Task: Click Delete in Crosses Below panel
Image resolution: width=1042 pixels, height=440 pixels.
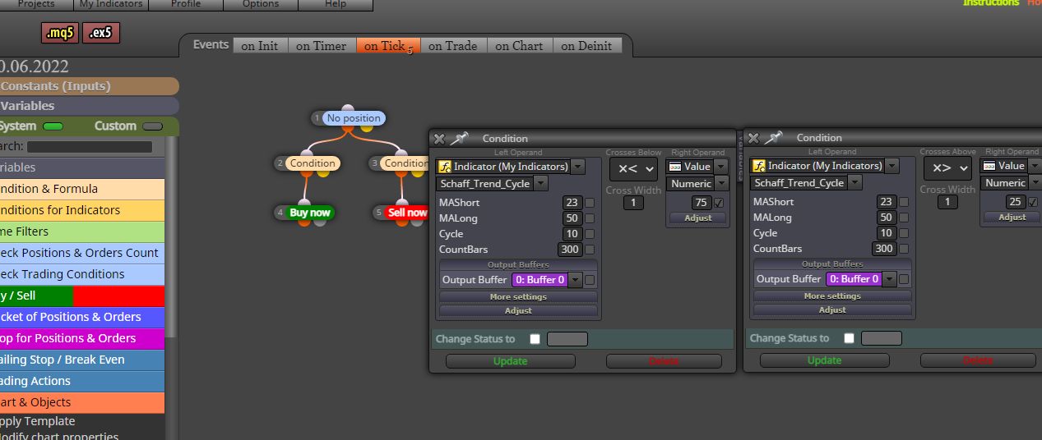Action: click(x=664, y=361)
